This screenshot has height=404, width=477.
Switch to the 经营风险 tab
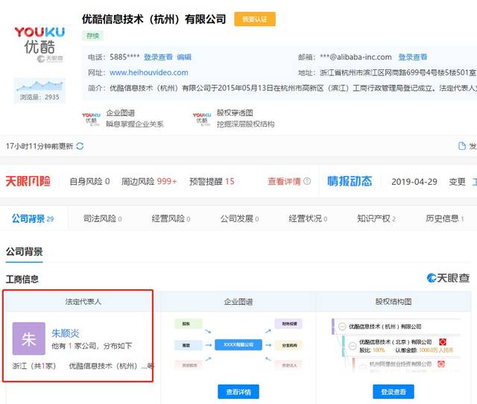click(171, 218)
